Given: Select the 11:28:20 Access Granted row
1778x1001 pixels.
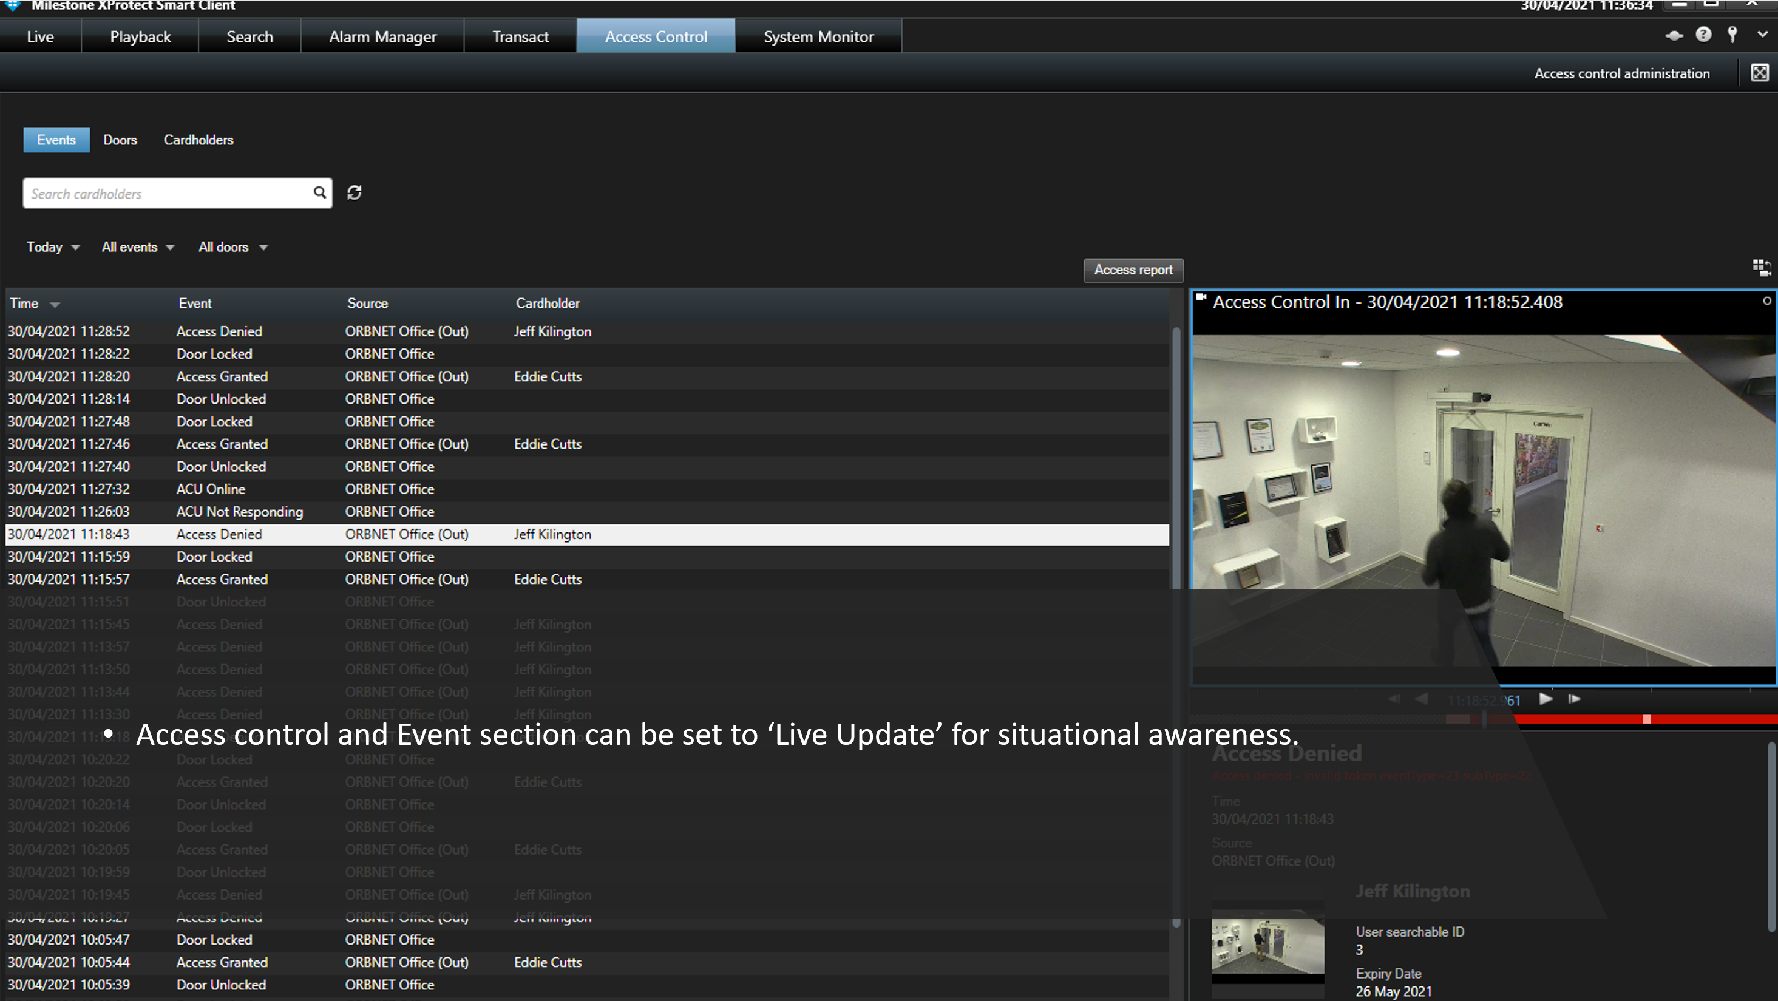Looking at the screenshot, I should 588,377.
